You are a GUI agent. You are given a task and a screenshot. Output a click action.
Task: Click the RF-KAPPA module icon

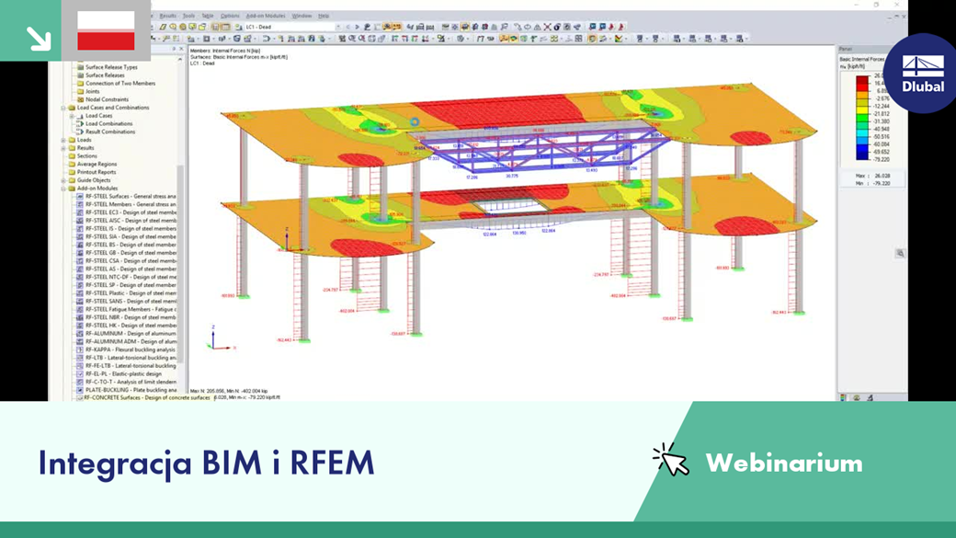80,349
